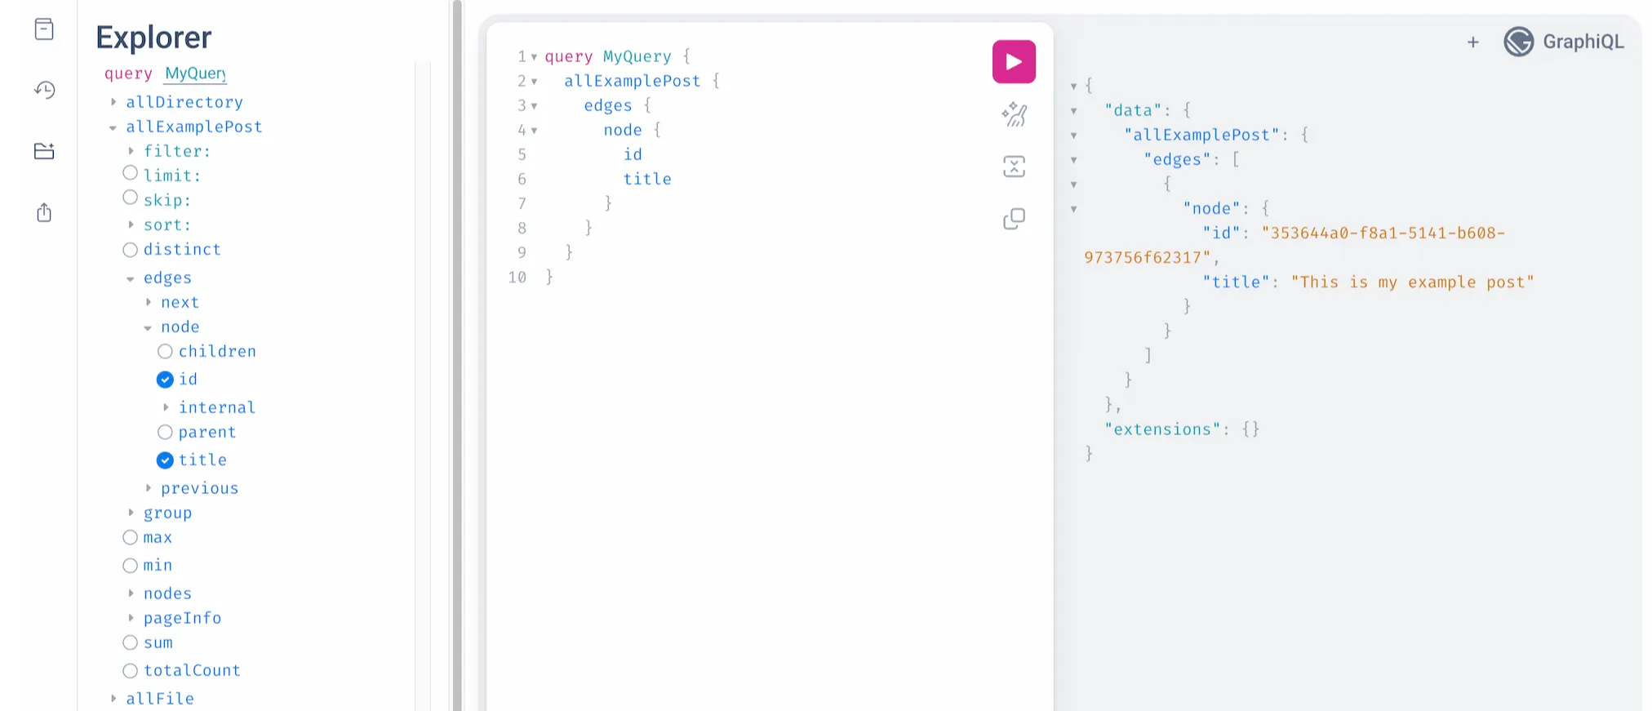
Task: Open the GraphiQL Explorer plugin icon
Action: [x=44, y=151]
